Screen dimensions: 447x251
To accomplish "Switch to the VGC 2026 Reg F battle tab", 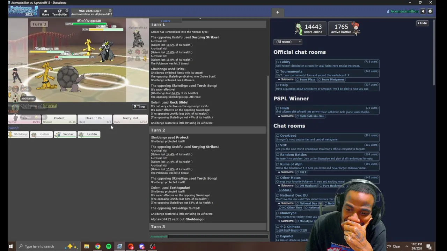I will pyautogui.click(x=91, y=13).
